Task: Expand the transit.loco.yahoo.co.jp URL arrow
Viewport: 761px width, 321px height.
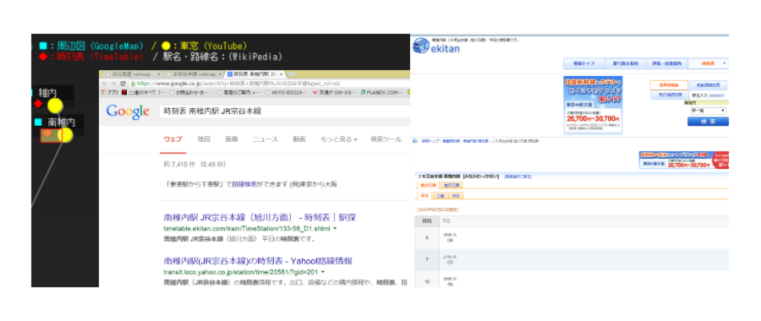Action: point(323,272)
